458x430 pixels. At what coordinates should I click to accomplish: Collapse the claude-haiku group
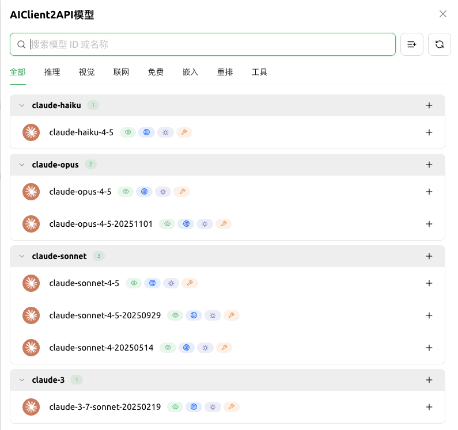coord(22,105)
